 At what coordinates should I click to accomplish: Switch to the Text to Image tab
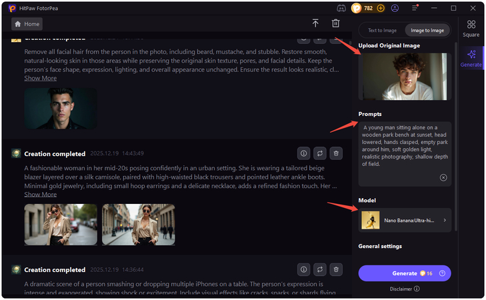tap(382, 31)
